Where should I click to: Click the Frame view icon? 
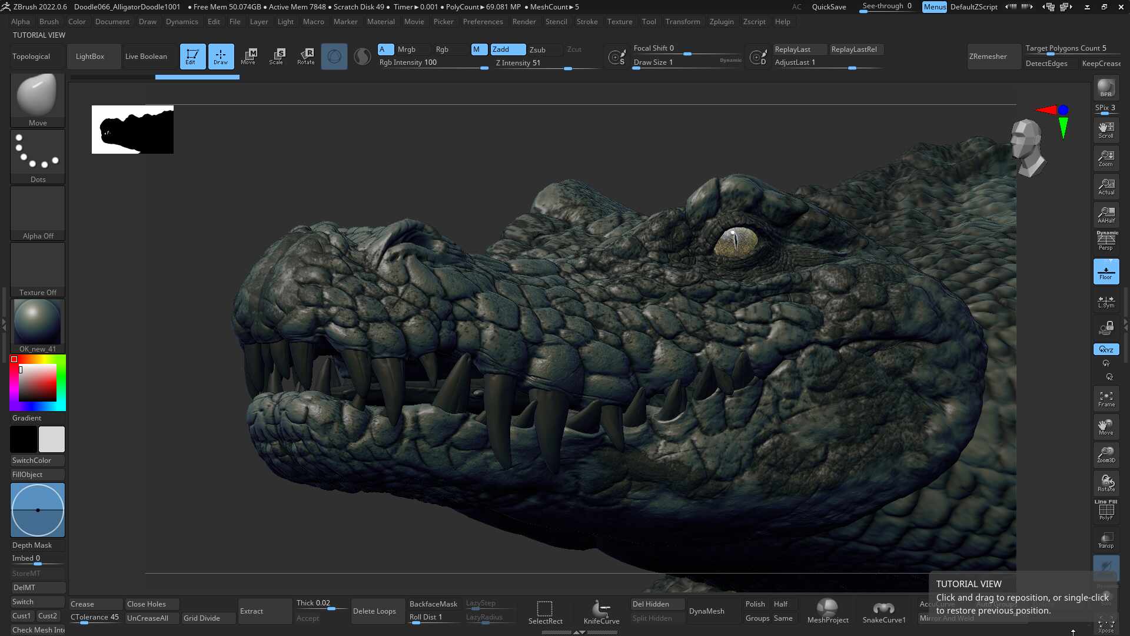pyautogui.click(x=1106, y=399)
